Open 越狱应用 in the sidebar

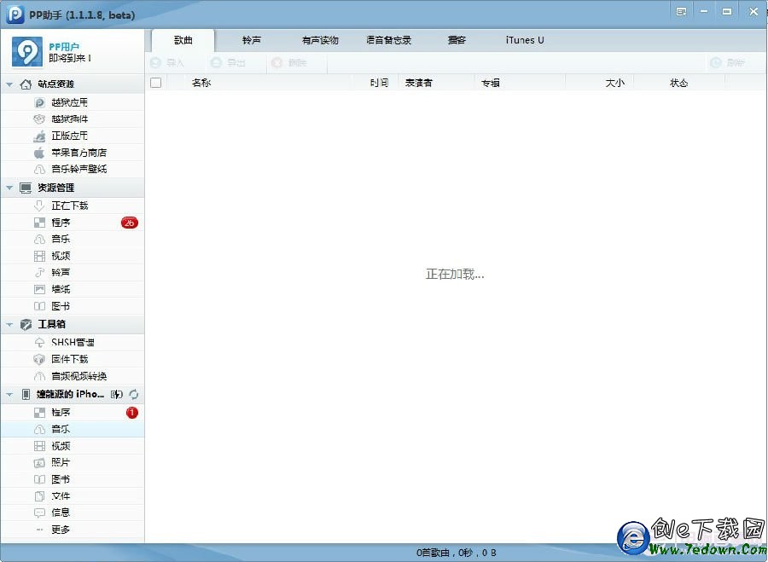point(68,102)
